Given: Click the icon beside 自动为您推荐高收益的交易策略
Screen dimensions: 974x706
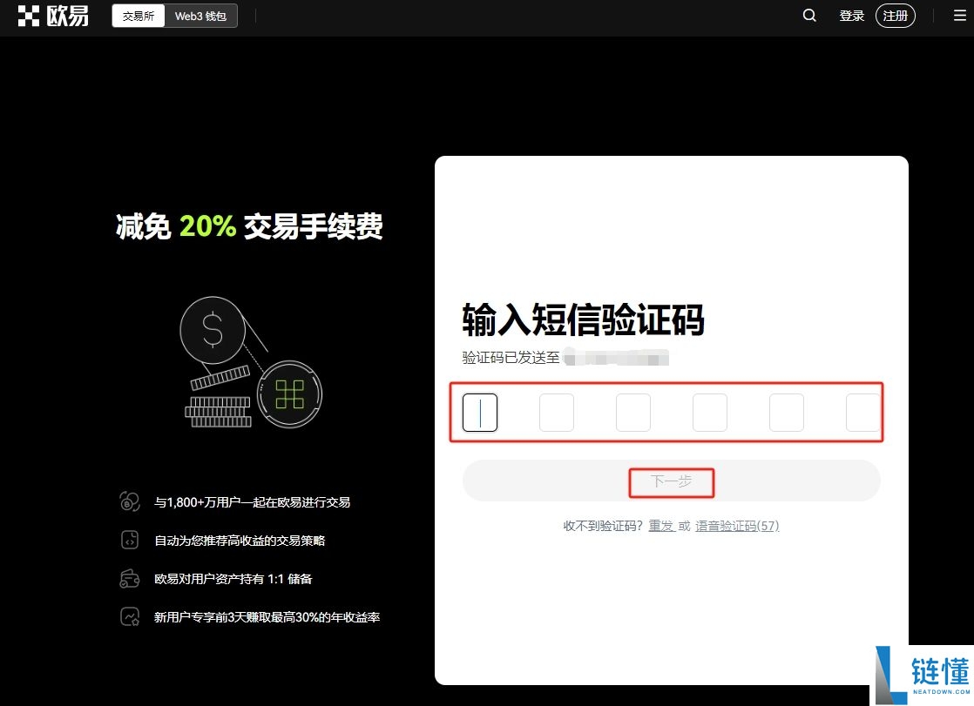Looking at the screenshot, I should 129,540.
